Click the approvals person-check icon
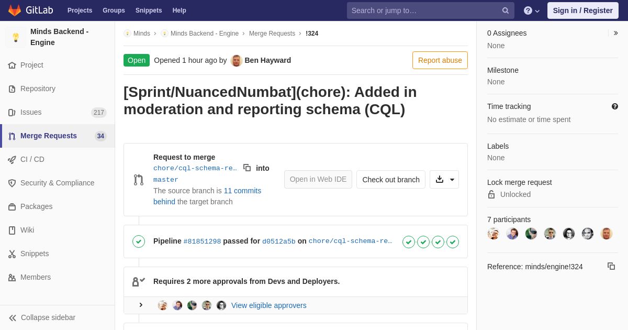Screen dimensions: 628x330 click(x=139, y=282)
